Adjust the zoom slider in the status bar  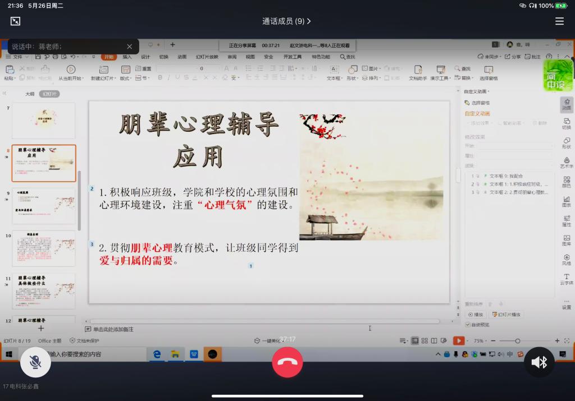tap(517, 340)
